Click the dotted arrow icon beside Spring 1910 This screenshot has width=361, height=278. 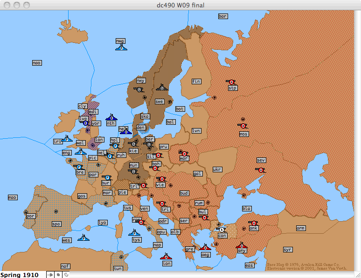[50, 275]
